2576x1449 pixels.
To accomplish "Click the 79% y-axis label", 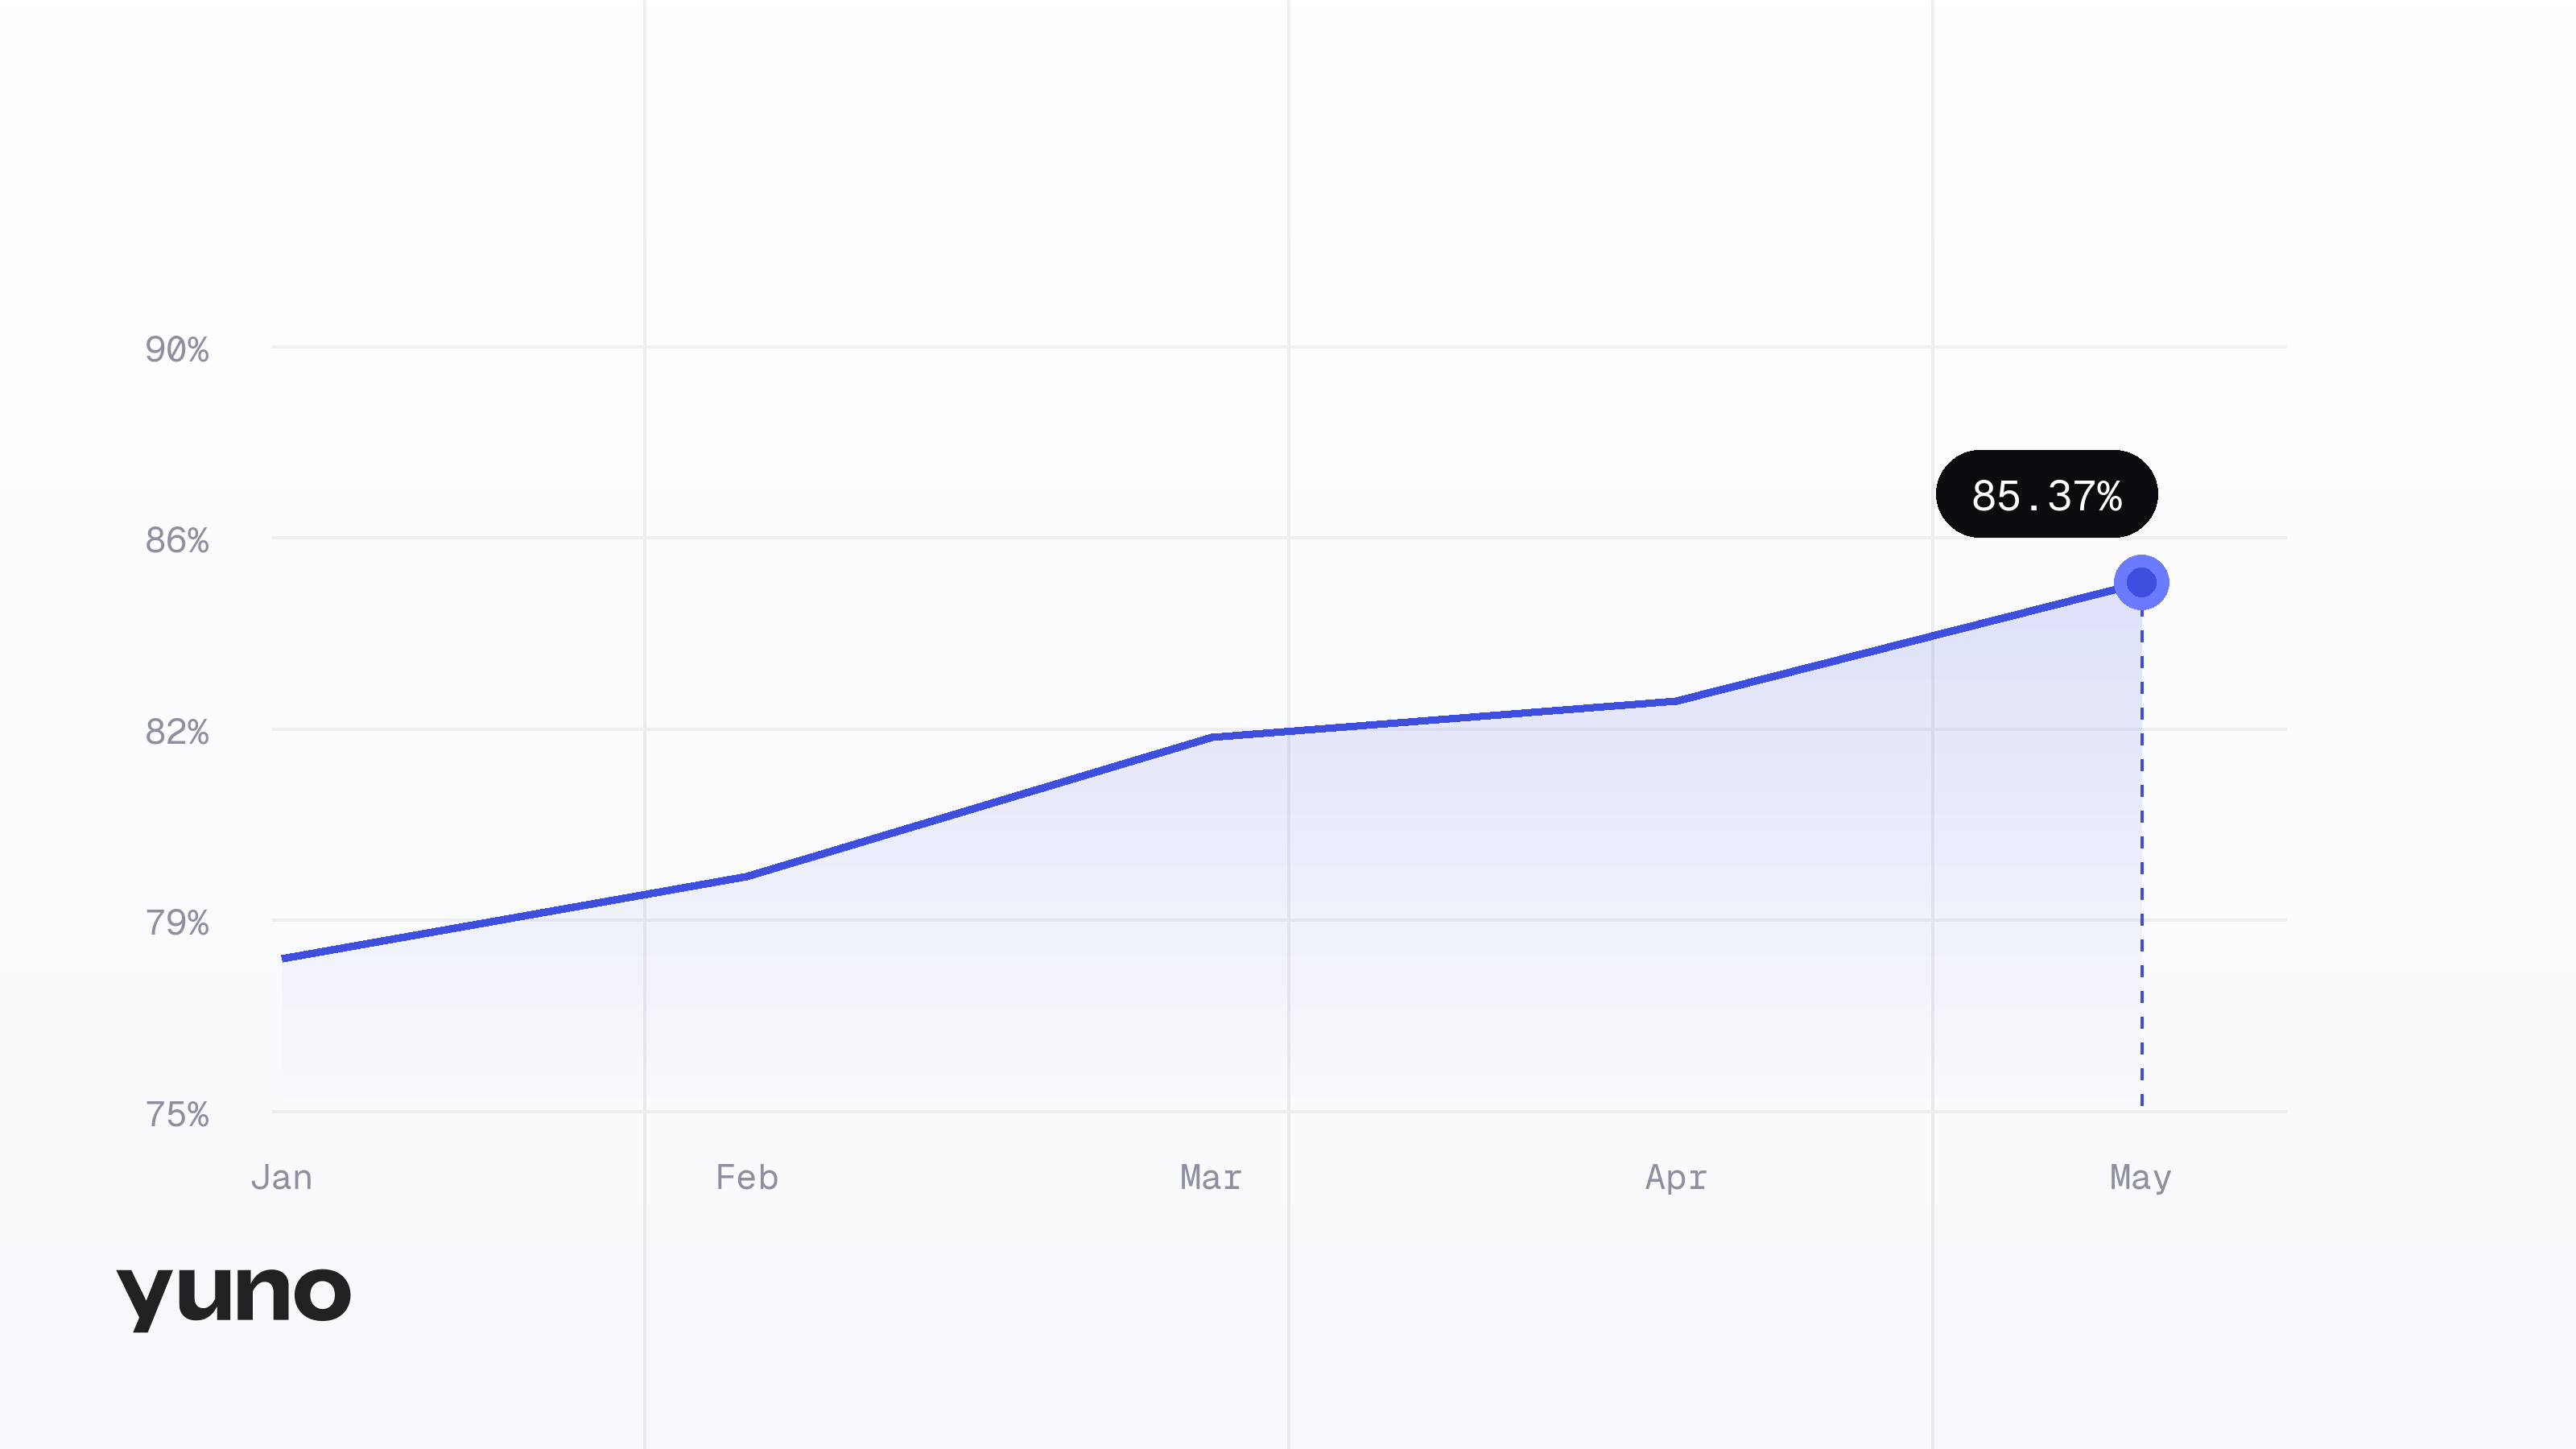I will (177, 922).
